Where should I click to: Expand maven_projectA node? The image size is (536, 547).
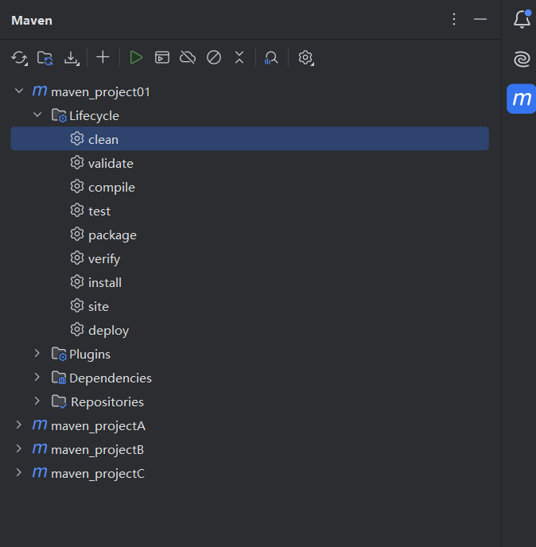click(x=19, y=425)
